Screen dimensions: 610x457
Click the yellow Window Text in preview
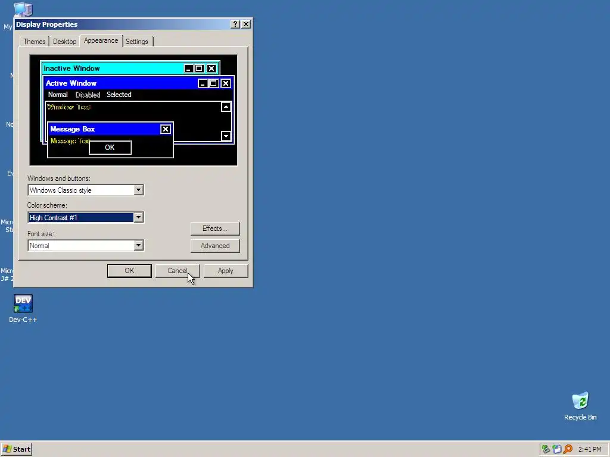tap(69, 107)
